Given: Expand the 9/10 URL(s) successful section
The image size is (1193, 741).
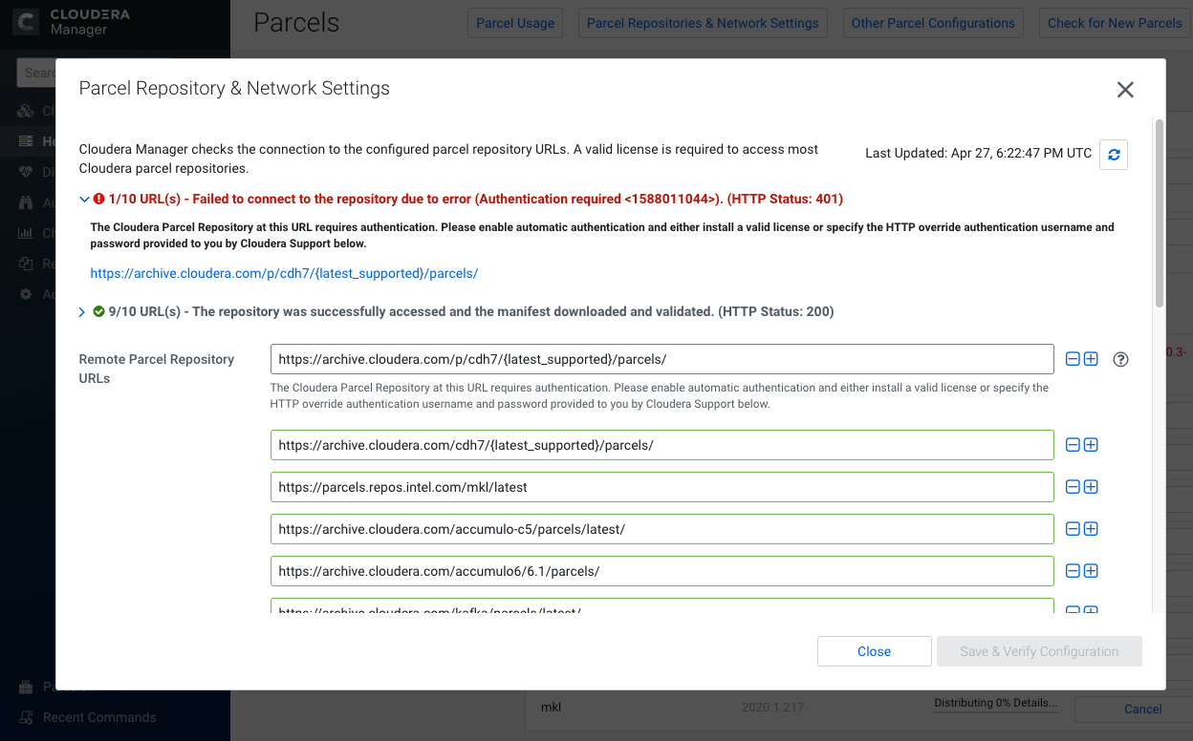Looking at the screenshot, I should (x=82, y=312).
